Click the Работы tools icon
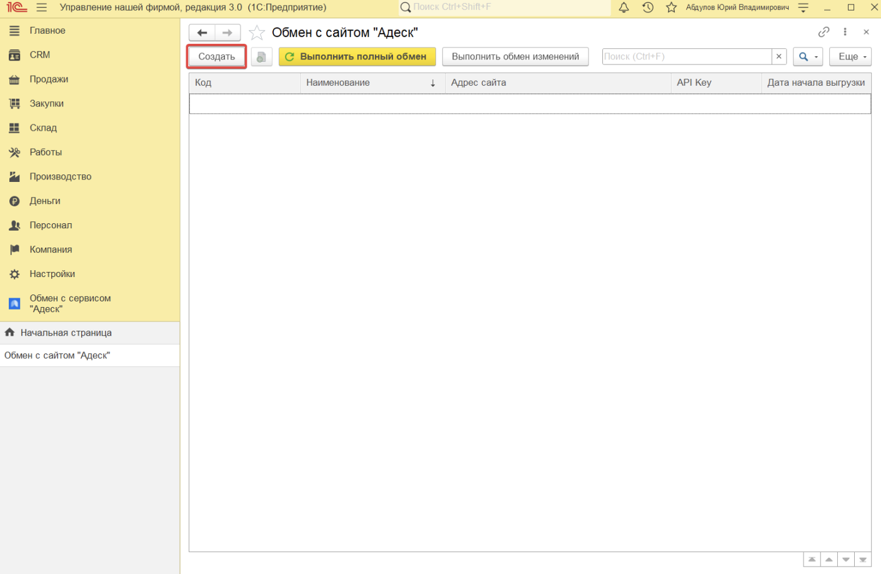 tap(14, 153)
